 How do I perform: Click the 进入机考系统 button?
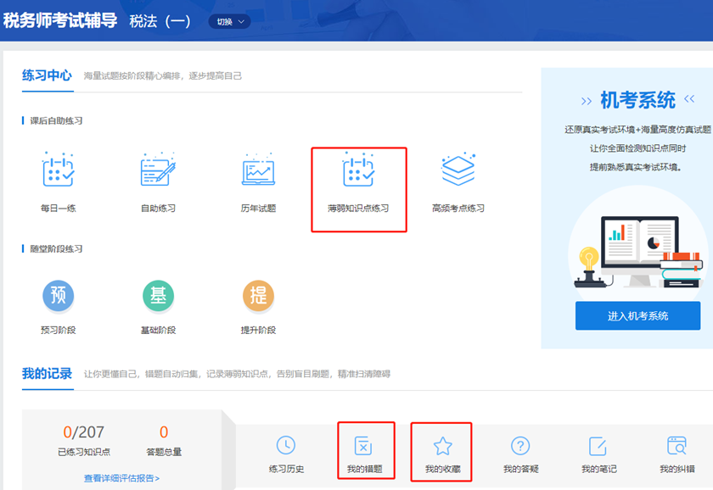point(637,315)
